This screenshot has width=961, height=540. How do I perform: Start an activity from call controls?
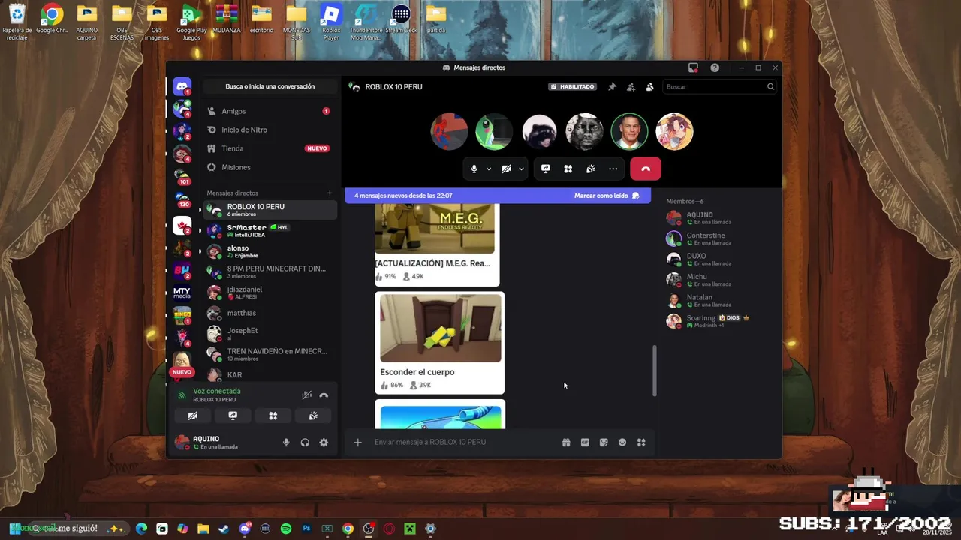[x=568, y=169]
